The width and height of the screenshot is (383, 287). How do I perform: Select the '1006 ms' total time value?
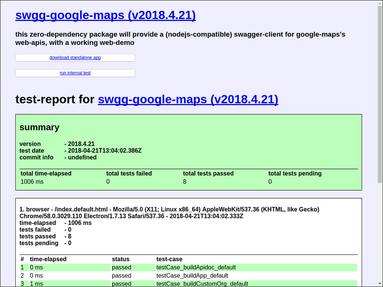click(x=32, y=182)
